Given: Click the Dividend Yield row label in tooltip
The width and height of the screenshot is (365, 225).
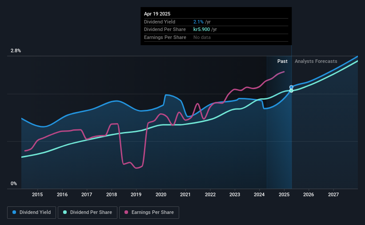Looking at the screenshot, I should pos(160,22).
